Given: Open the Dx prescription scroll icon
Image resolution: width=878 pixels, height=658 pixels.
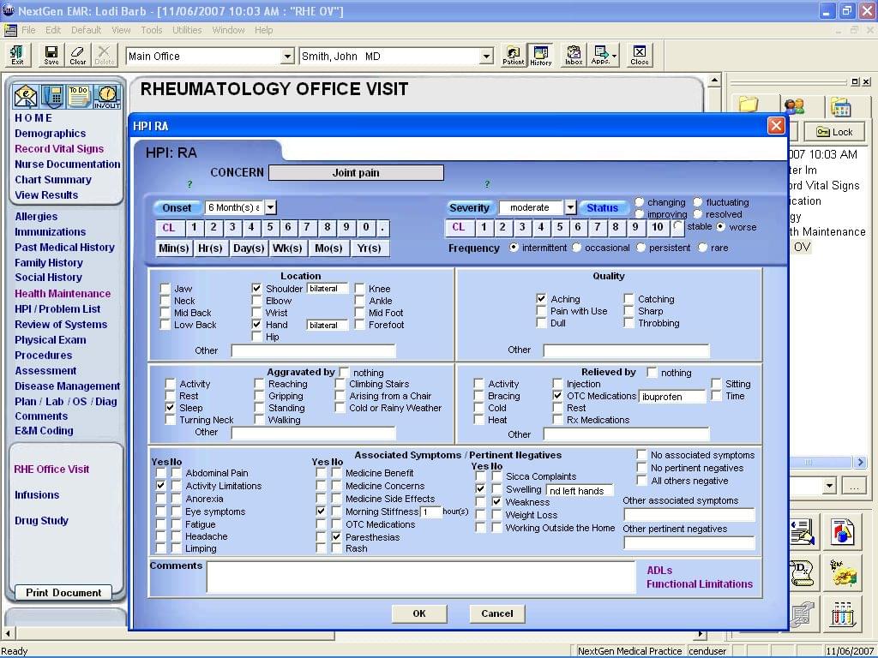Looking at the screenshot, I should coord(804,572).
